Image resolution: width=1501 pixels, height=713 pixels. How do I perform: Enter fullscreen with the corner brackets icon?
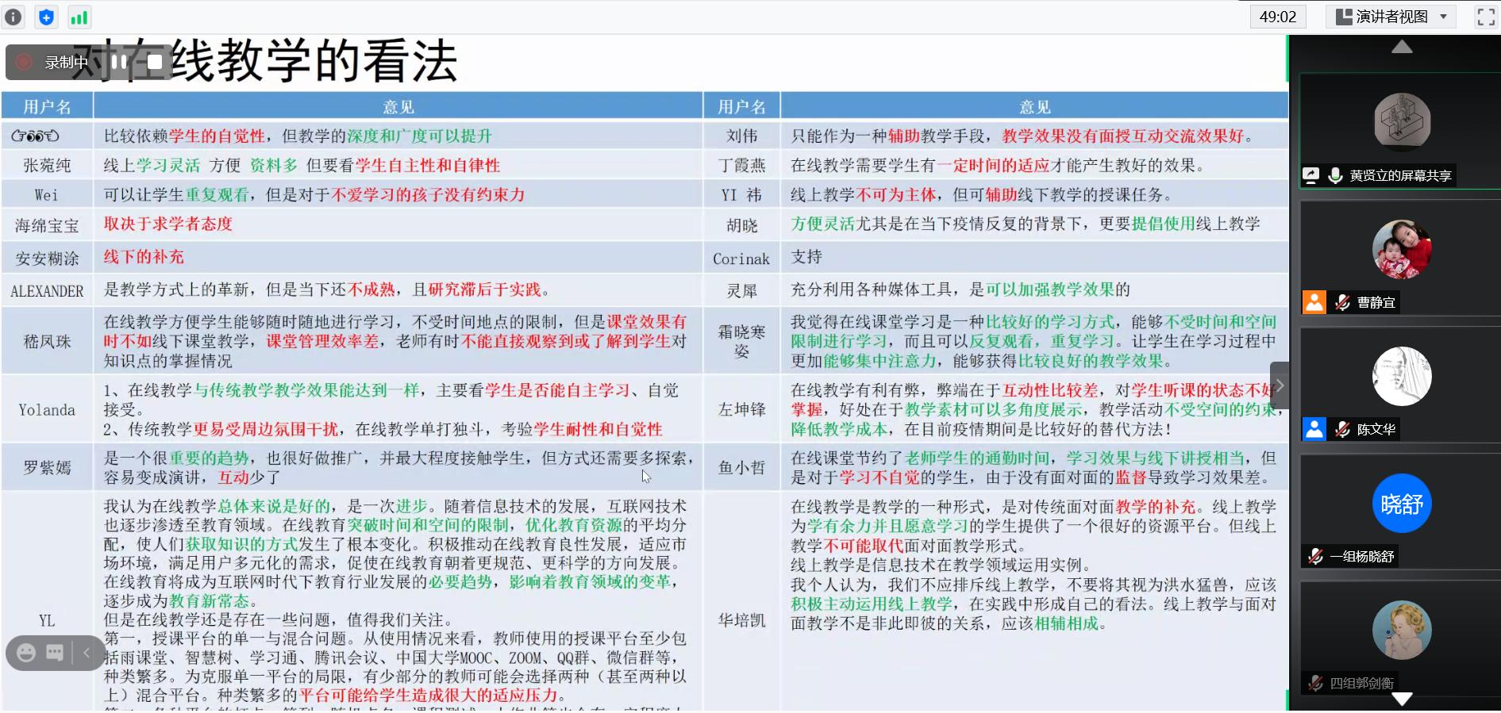click(x=1485, y=17)
